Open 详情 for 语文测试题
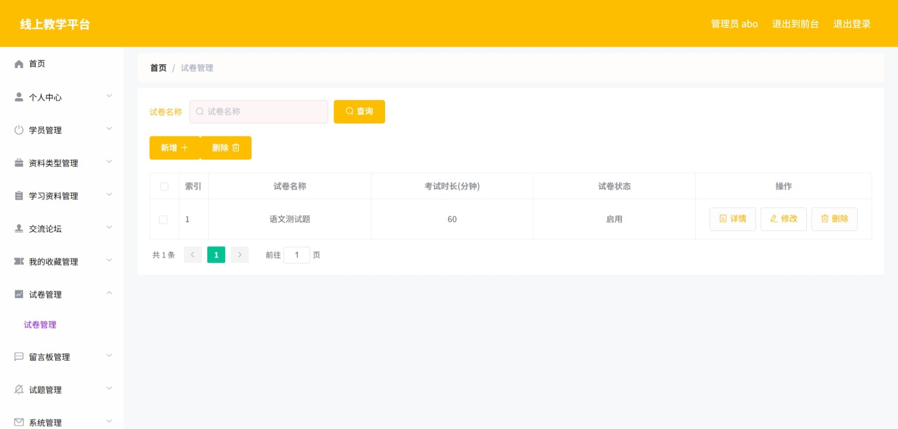Image resolution: width=898 pixels, height=429 pixels. pos(732,219)
